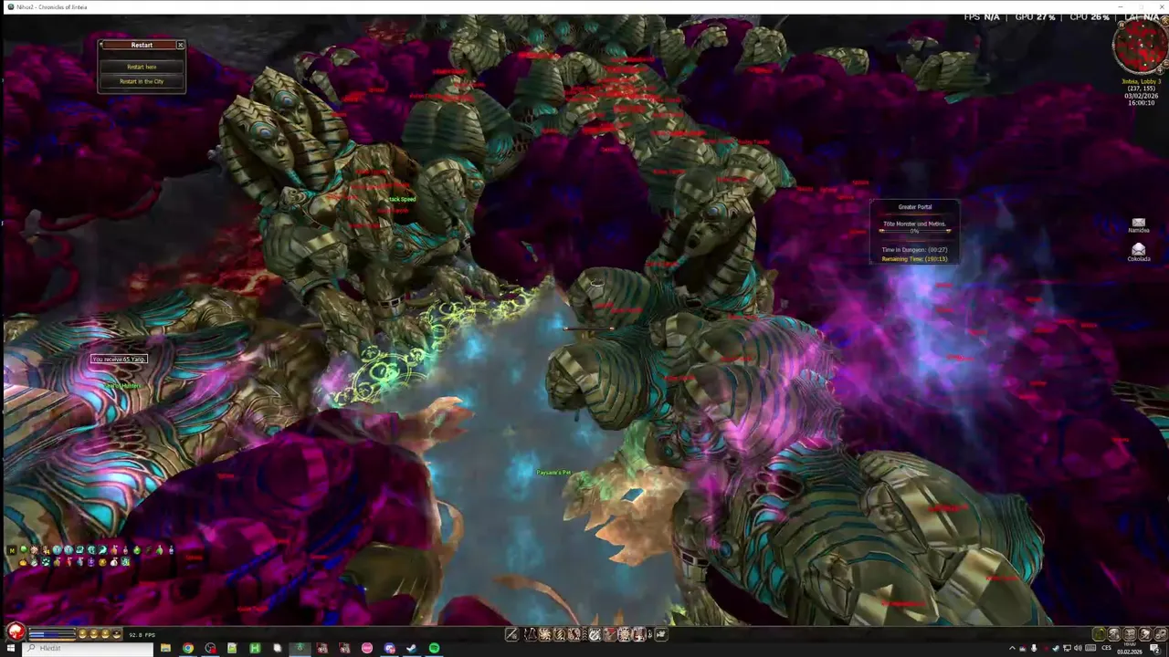The image size is (1169, 657).
Task: Click the Greater Portal panel title
Action: coord(914,207)
